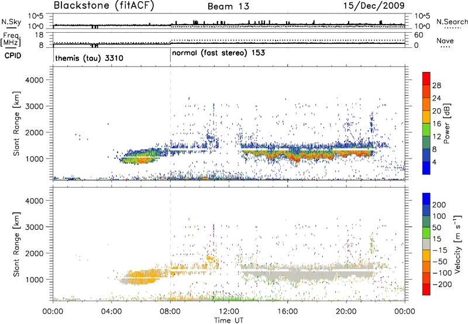Click normal (fast stereo) 153 label
The image size is (468, 324).
pyautogui.click(x=218, y=53)
